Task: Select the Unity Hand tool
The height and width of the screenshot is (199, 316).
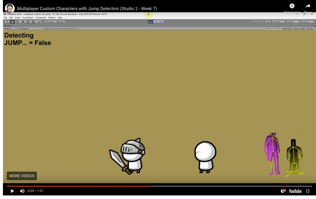Action: tap(7, 22)
